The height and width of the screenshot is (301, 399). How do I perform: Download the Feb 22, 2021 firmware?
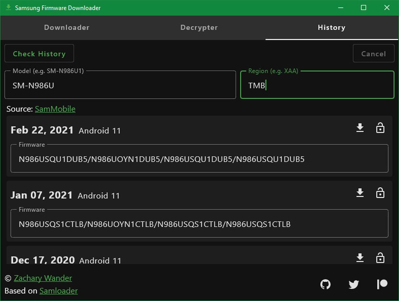pyautogui.click(x=360, y=128)
